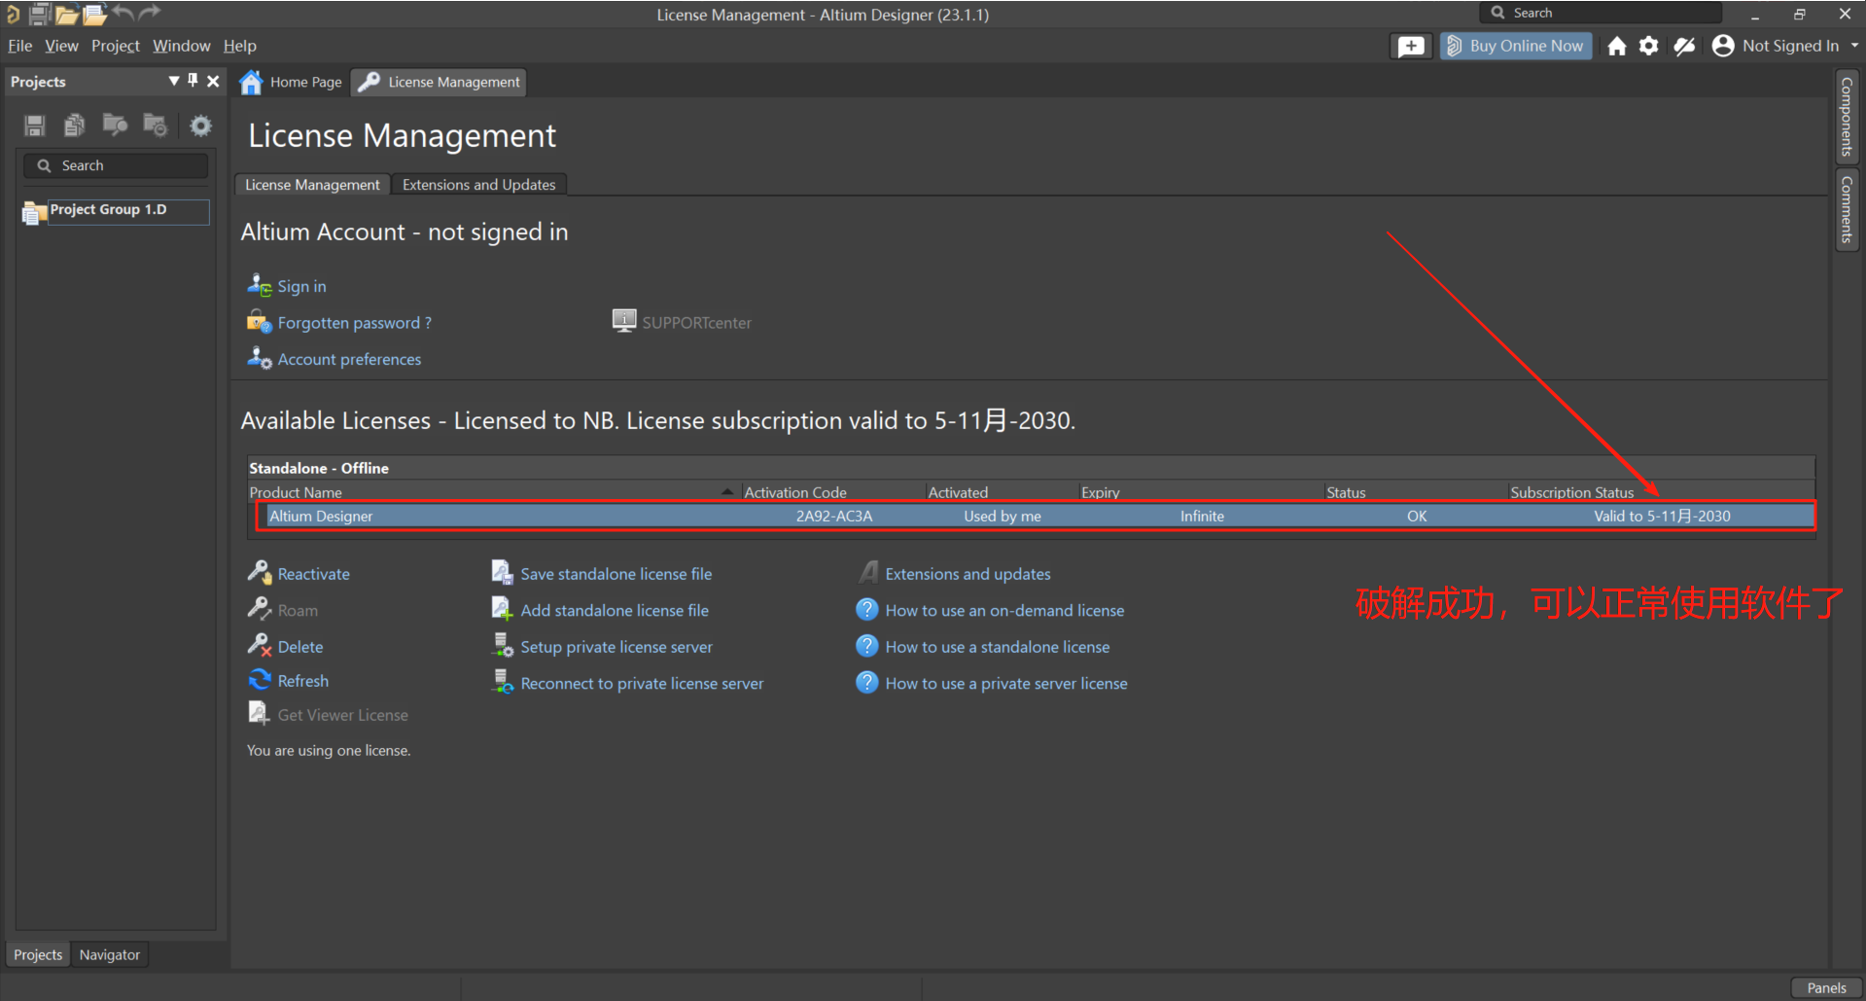
Task: Click Reconnect to private license server
Action: 642,683
